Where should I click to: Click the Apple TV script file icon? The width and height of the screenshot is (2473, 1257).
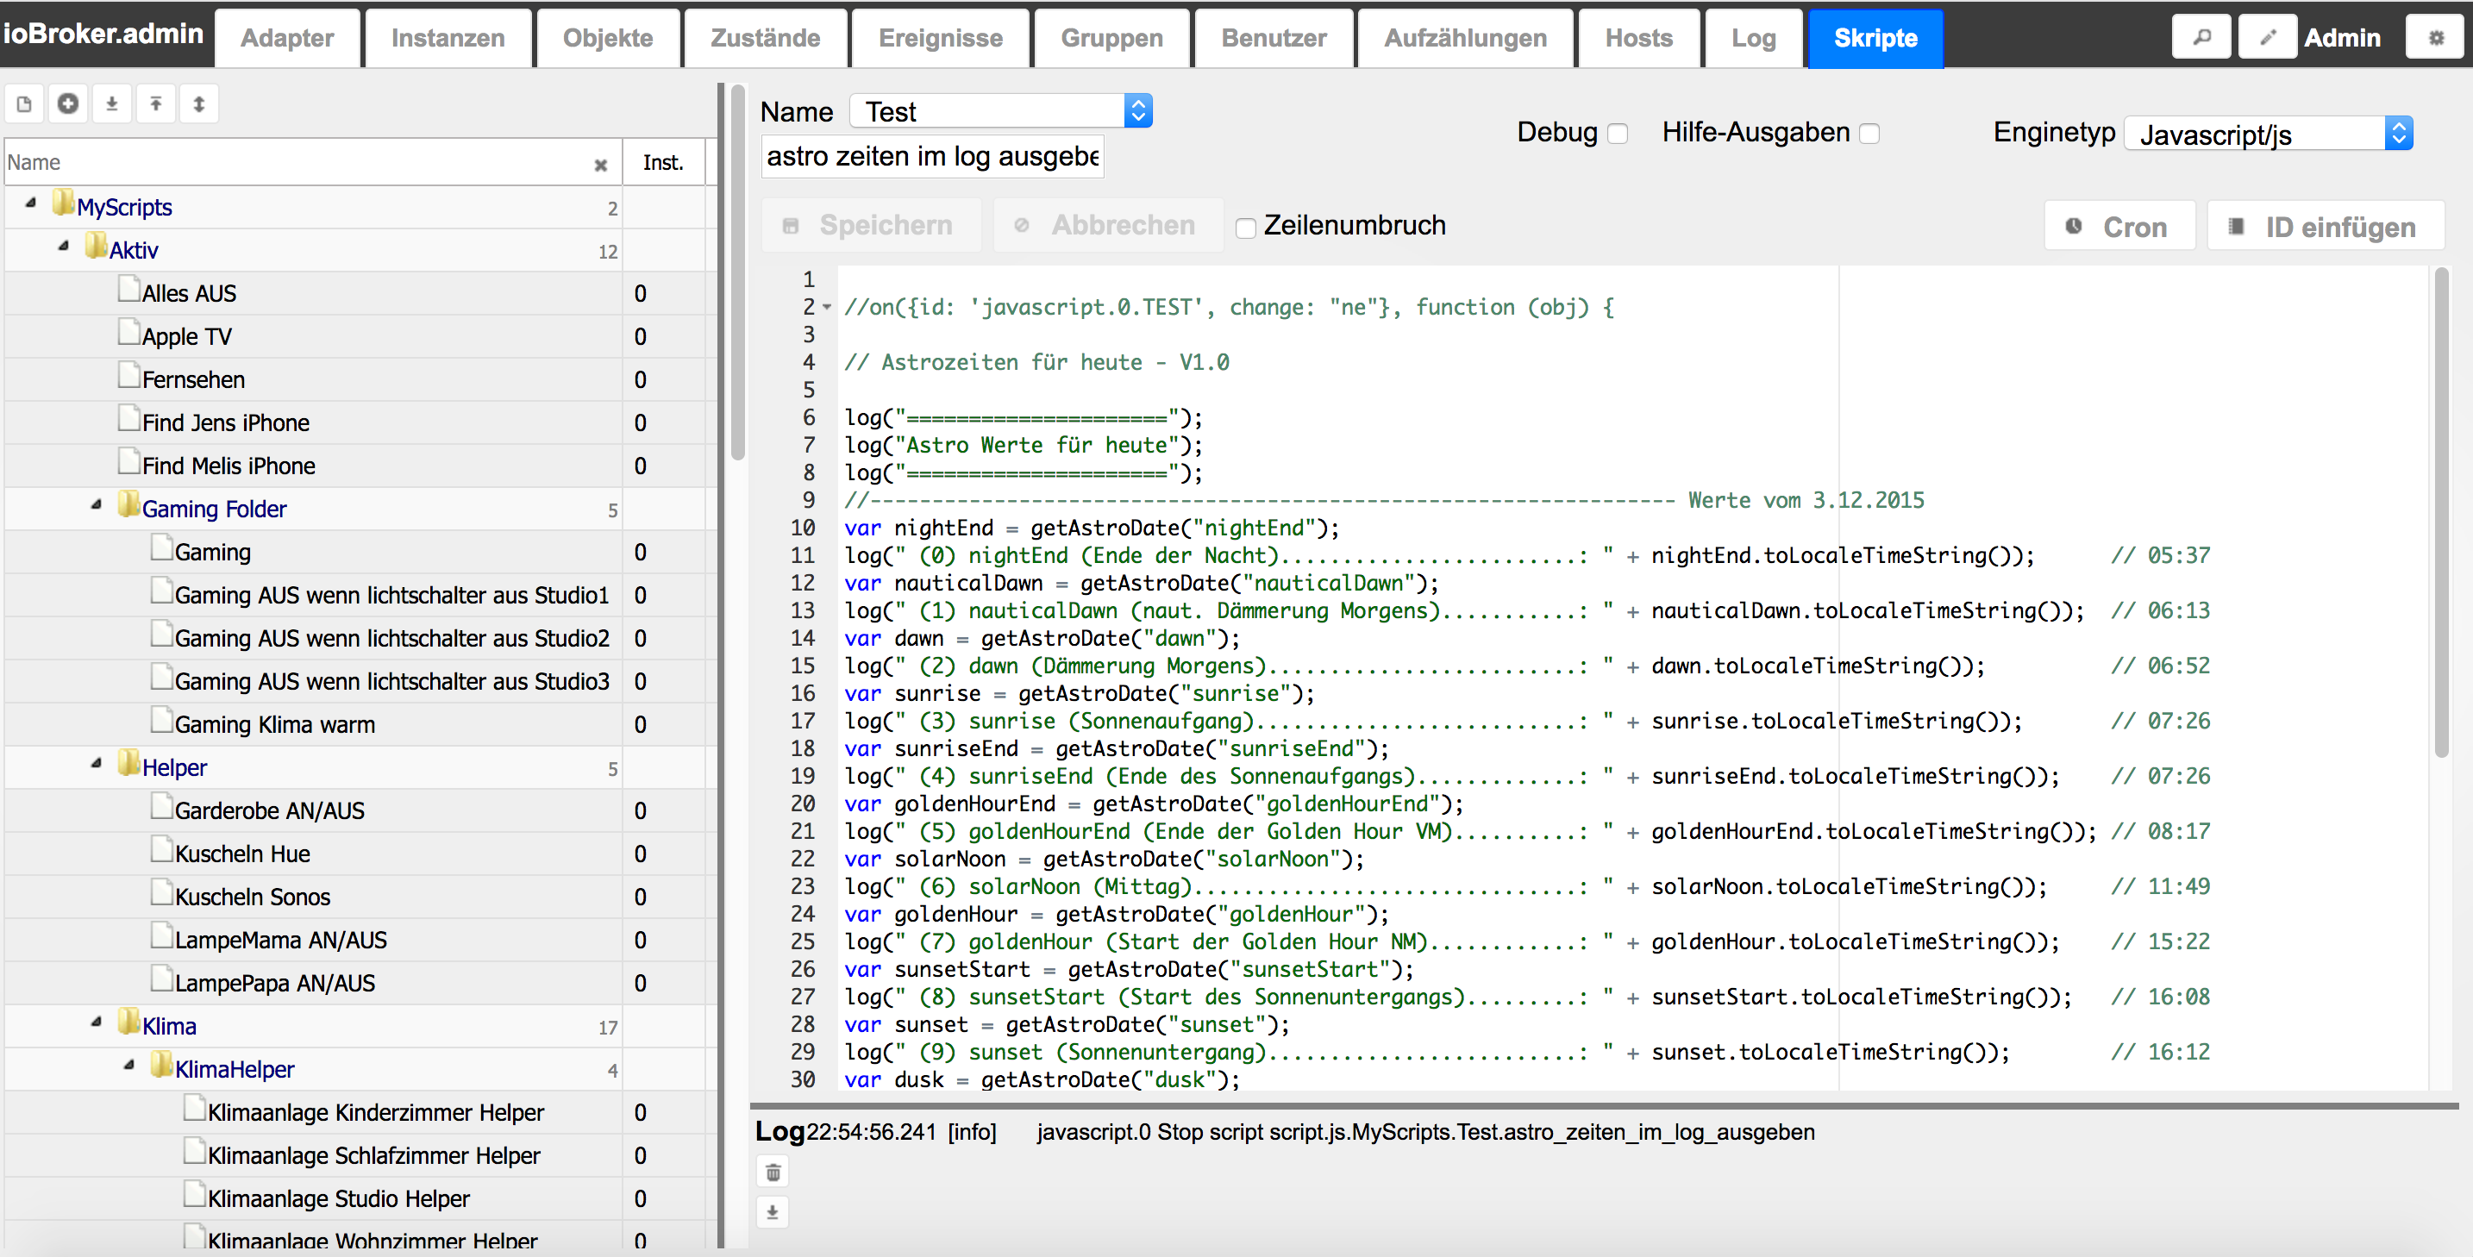pyautogui.click(x=128, y=333)
